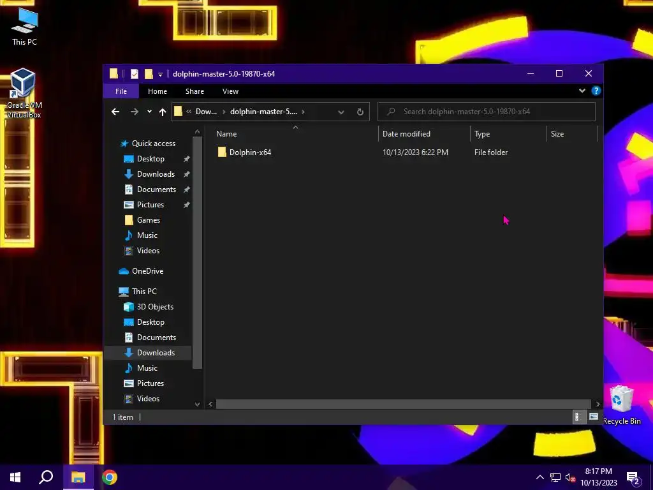Open Music under This PC
This screenshot has height=490, width=653.
coord(147,368)
